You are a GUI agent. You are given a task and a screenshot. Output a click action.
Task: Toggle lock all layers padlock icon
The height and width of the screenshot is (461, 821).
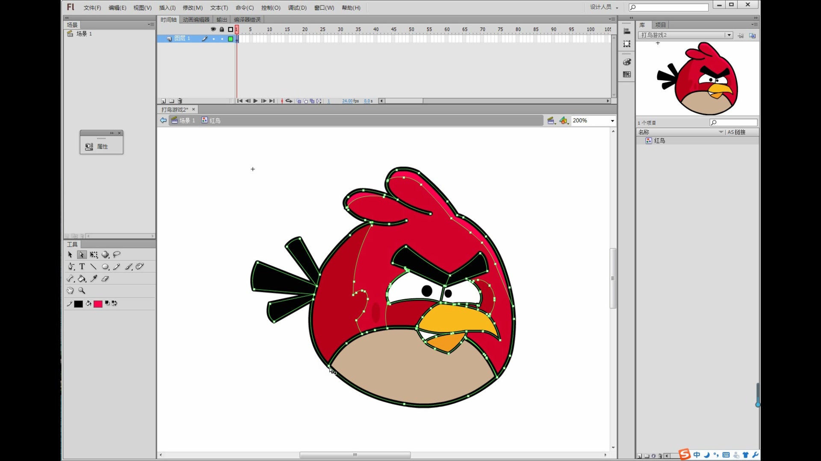click(222, 29)
